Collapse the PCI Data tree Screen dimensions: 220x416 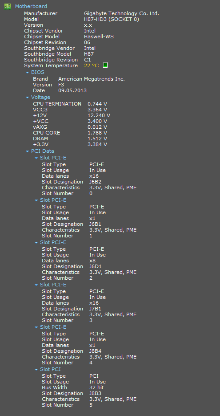click(x=27, y=151)
